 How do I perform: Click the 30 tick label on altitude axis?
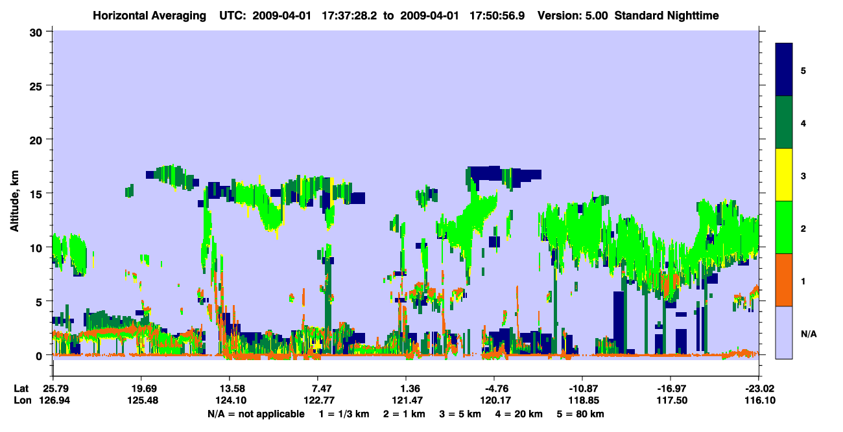point(39,32)
